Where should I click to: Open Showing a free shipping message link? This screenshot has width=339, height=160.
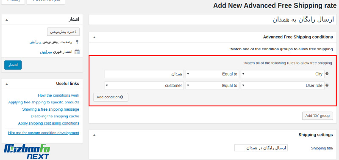click(x=50, y=109)
